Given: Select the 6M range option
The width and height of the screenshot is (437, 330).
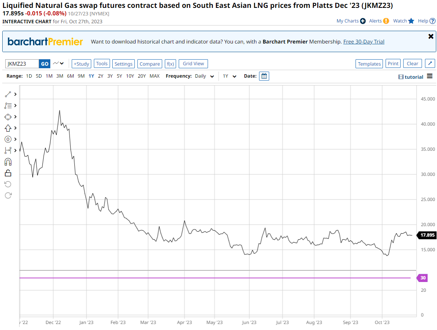Looking at the screenshot, I should pos(70,76).
